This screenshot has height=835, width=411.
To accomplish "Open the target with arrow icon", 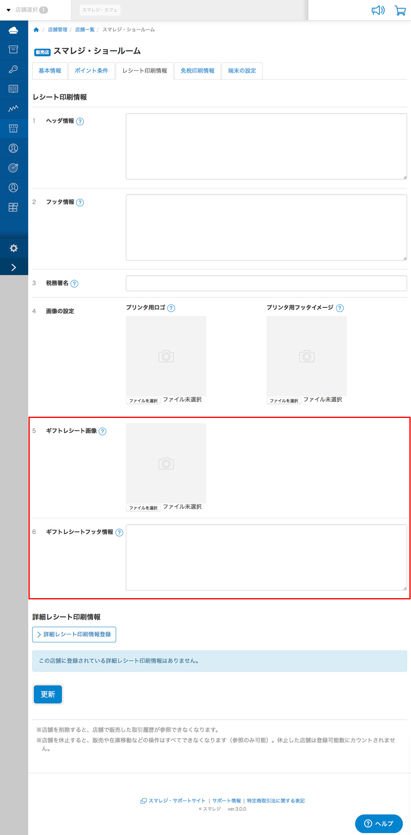I will [x=13, y=168].
